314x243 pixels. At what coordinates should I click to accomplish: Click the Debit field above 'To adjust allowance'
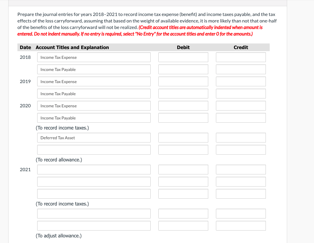tap(183, 226)
